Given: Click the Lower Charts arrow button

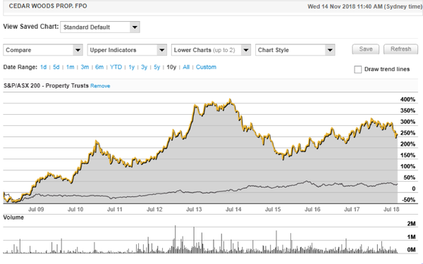Looking at the screenshot, I should coord(246,50).
